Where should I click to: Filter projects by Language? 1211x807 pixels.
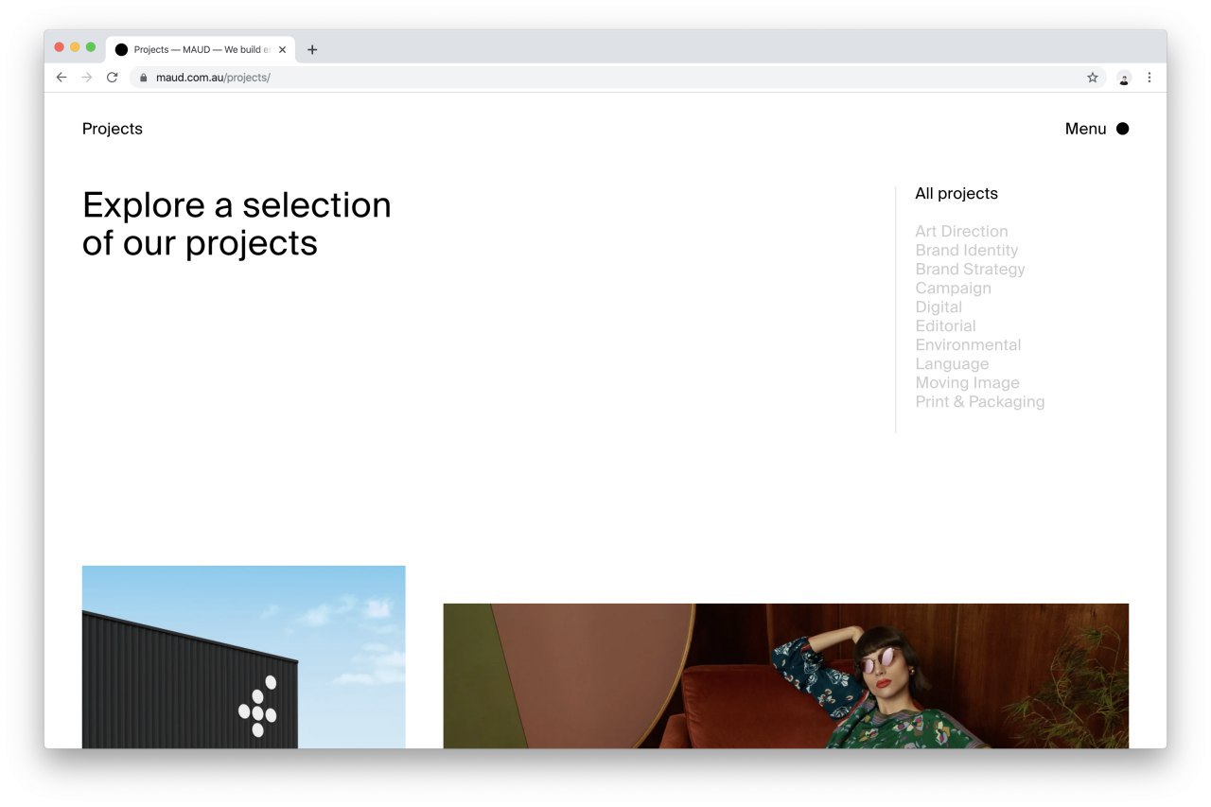click(x=952, y=363)
